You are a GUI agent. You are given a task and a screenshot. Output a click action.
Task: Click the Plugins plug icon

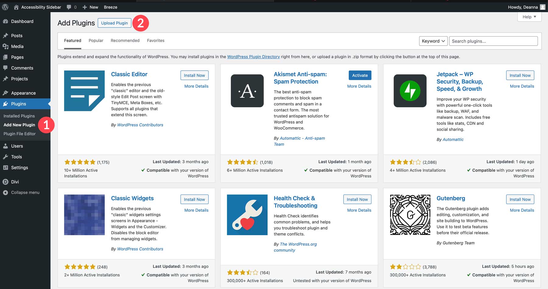(x=6, y=104)
